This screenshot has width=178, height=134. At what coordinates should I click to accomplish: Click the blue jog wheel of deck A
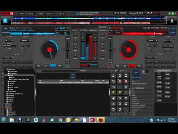click(x=50, y=50)
